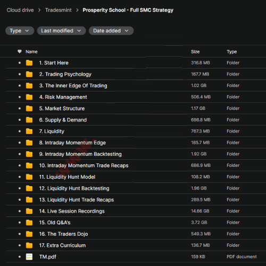This screenshot has height=266, width=266.
Task: Click the folder icon for 6. Supply & Demand
Action: (29, 120)
